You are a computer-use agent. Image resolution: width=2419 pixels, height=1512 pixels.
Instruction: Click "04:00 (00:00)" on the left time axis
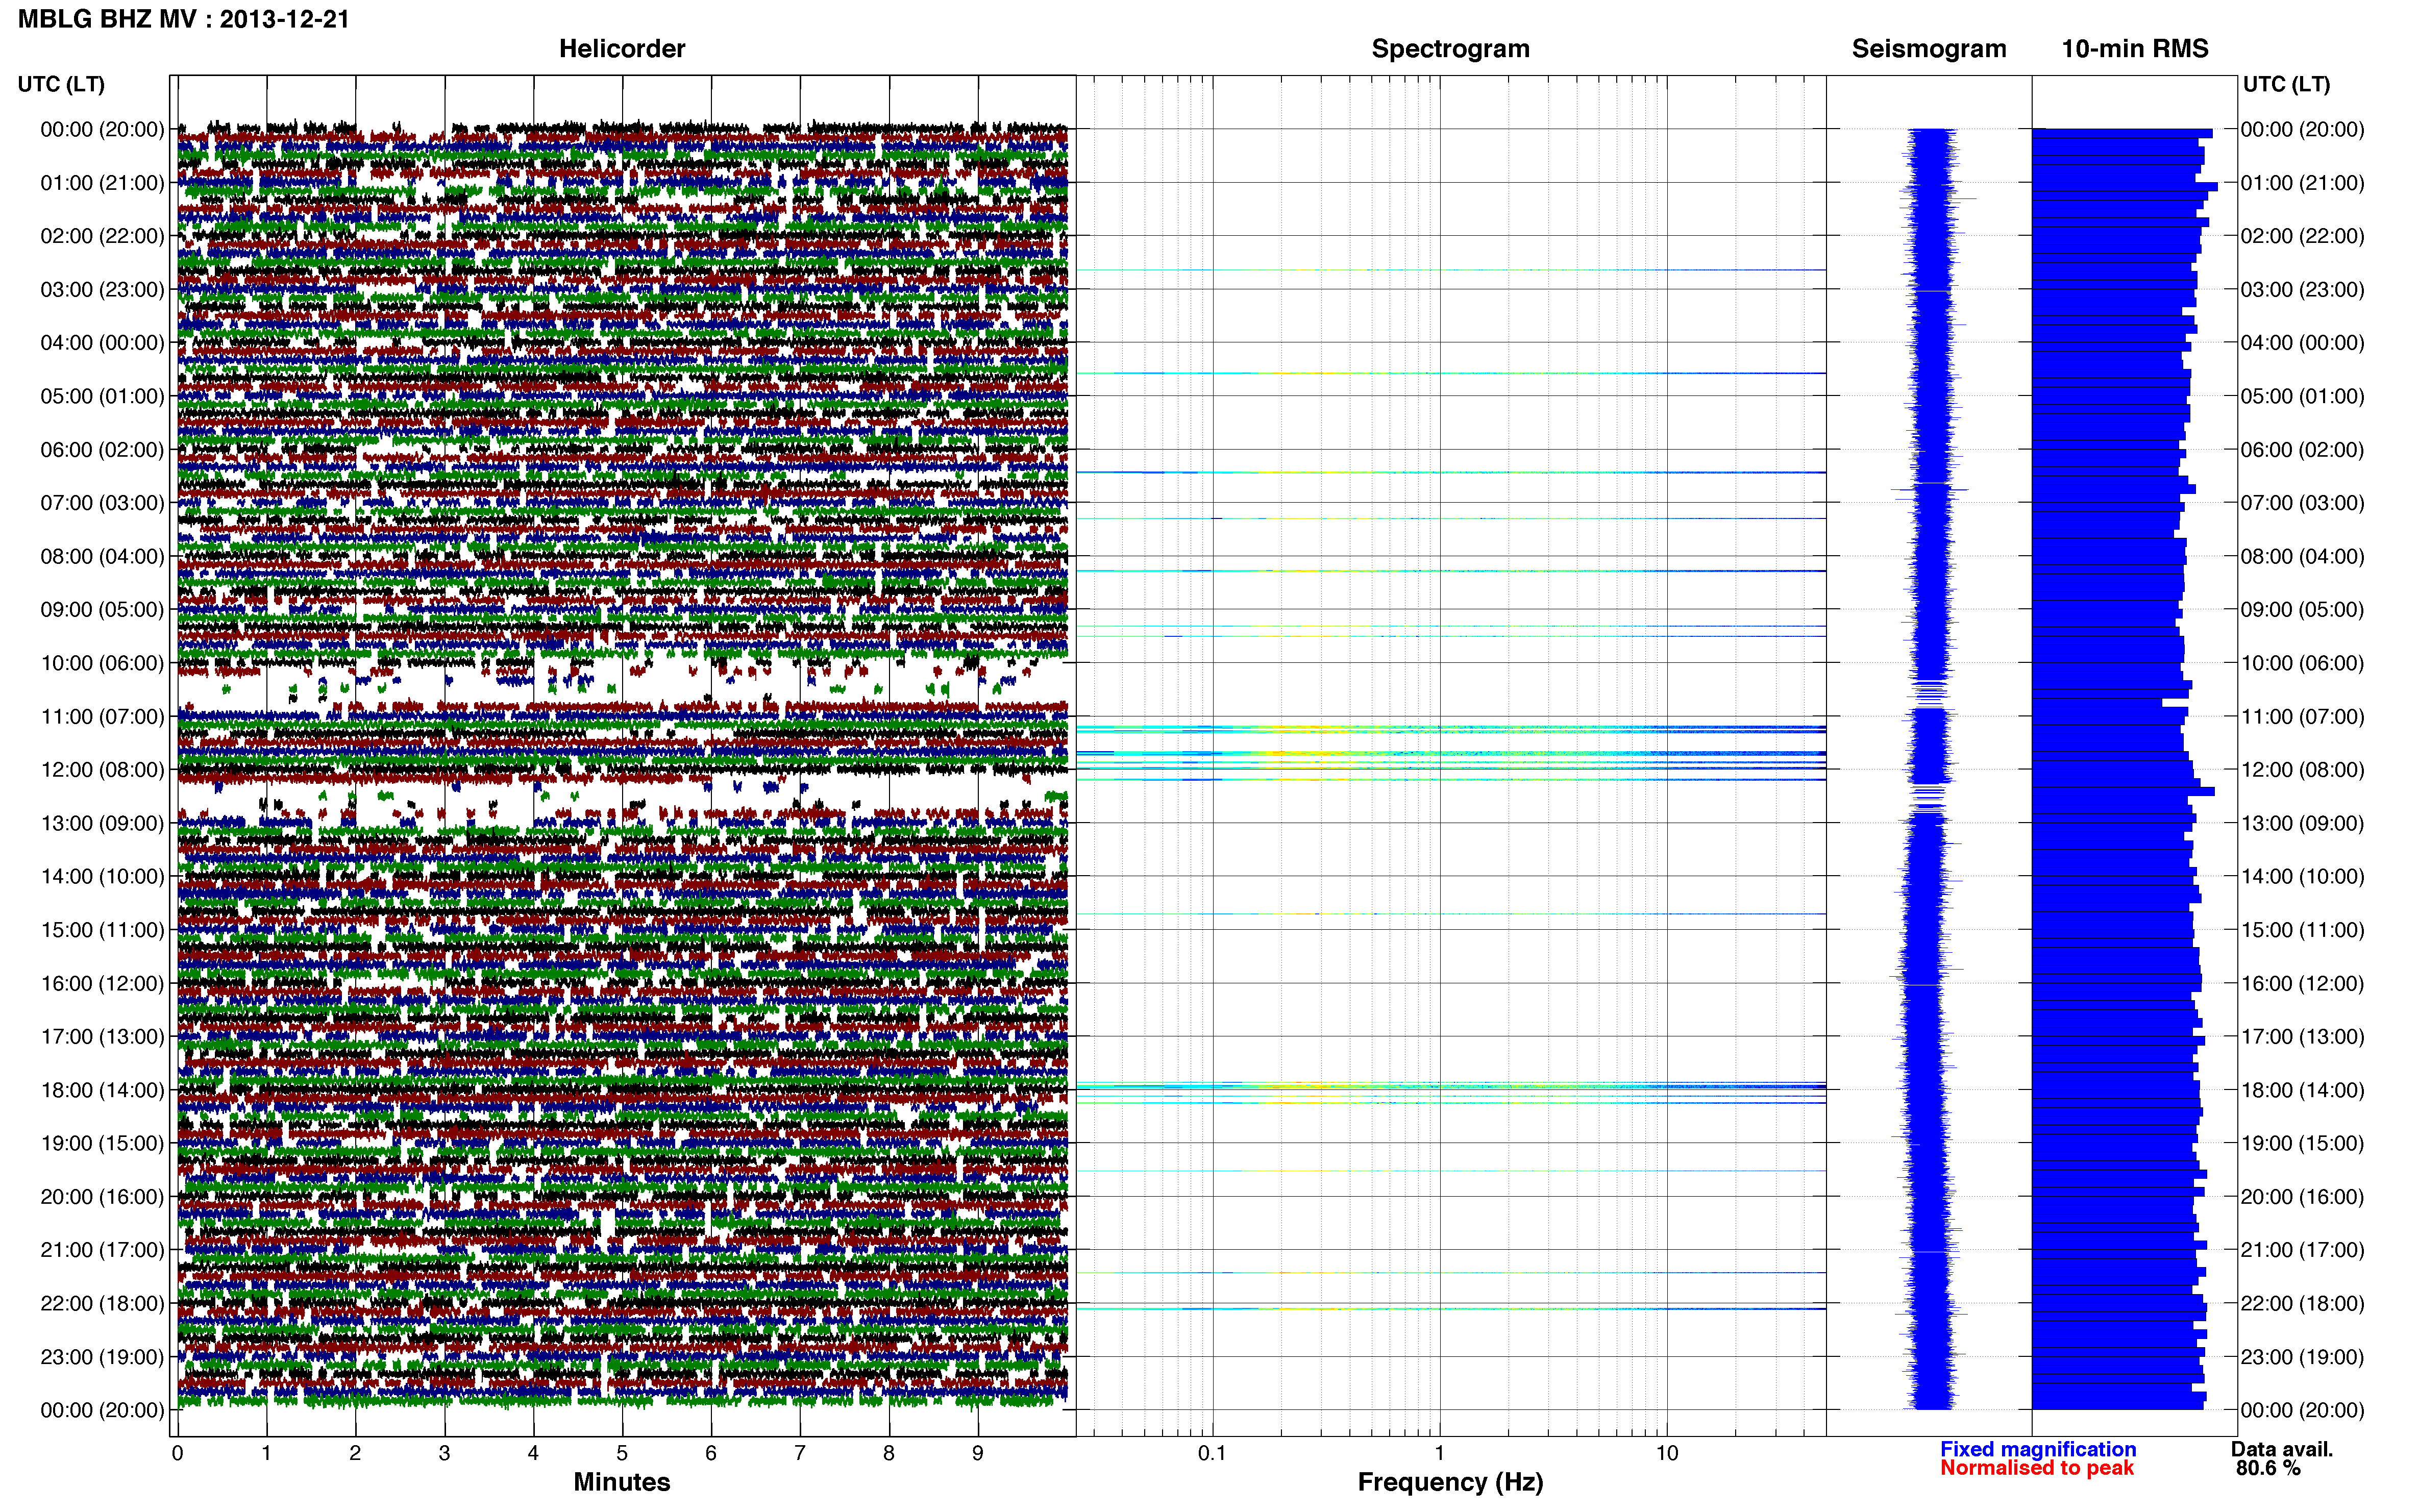[x=102, y=343]
